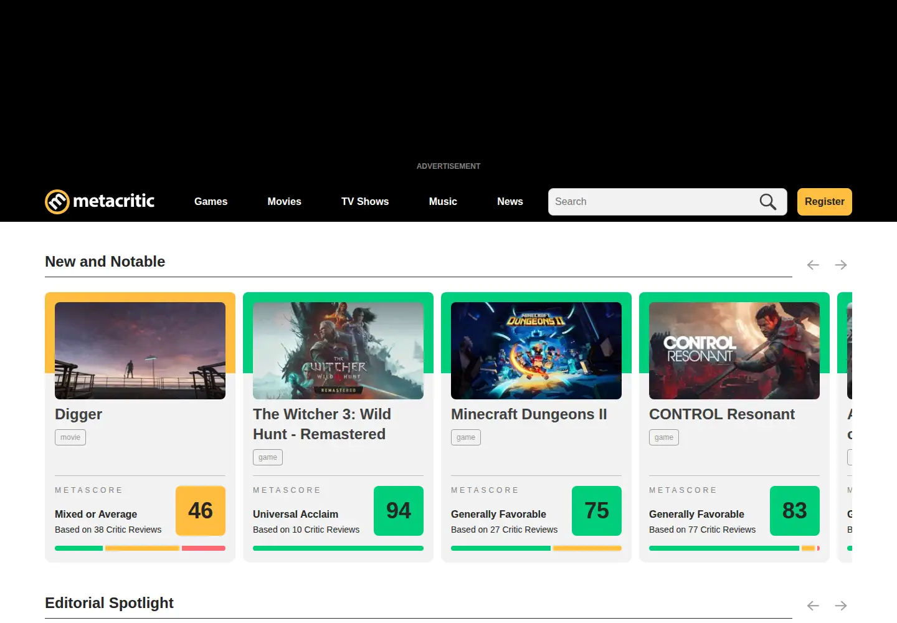Open the Movies menu
The height and width of the screenshot is (623, 897).
(284, 202)
